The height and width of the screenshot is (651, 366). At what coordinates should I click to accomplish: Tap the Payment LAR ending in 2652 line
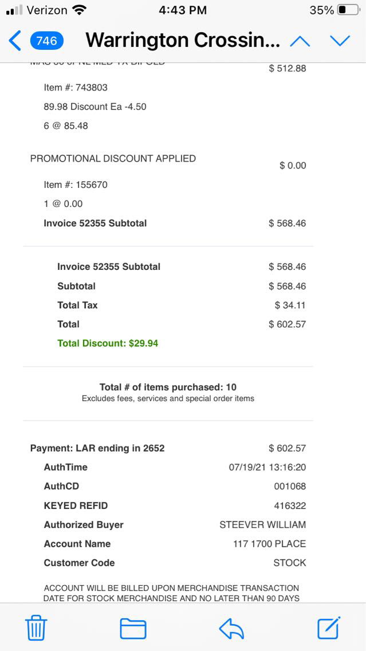(x=97, y=448)
